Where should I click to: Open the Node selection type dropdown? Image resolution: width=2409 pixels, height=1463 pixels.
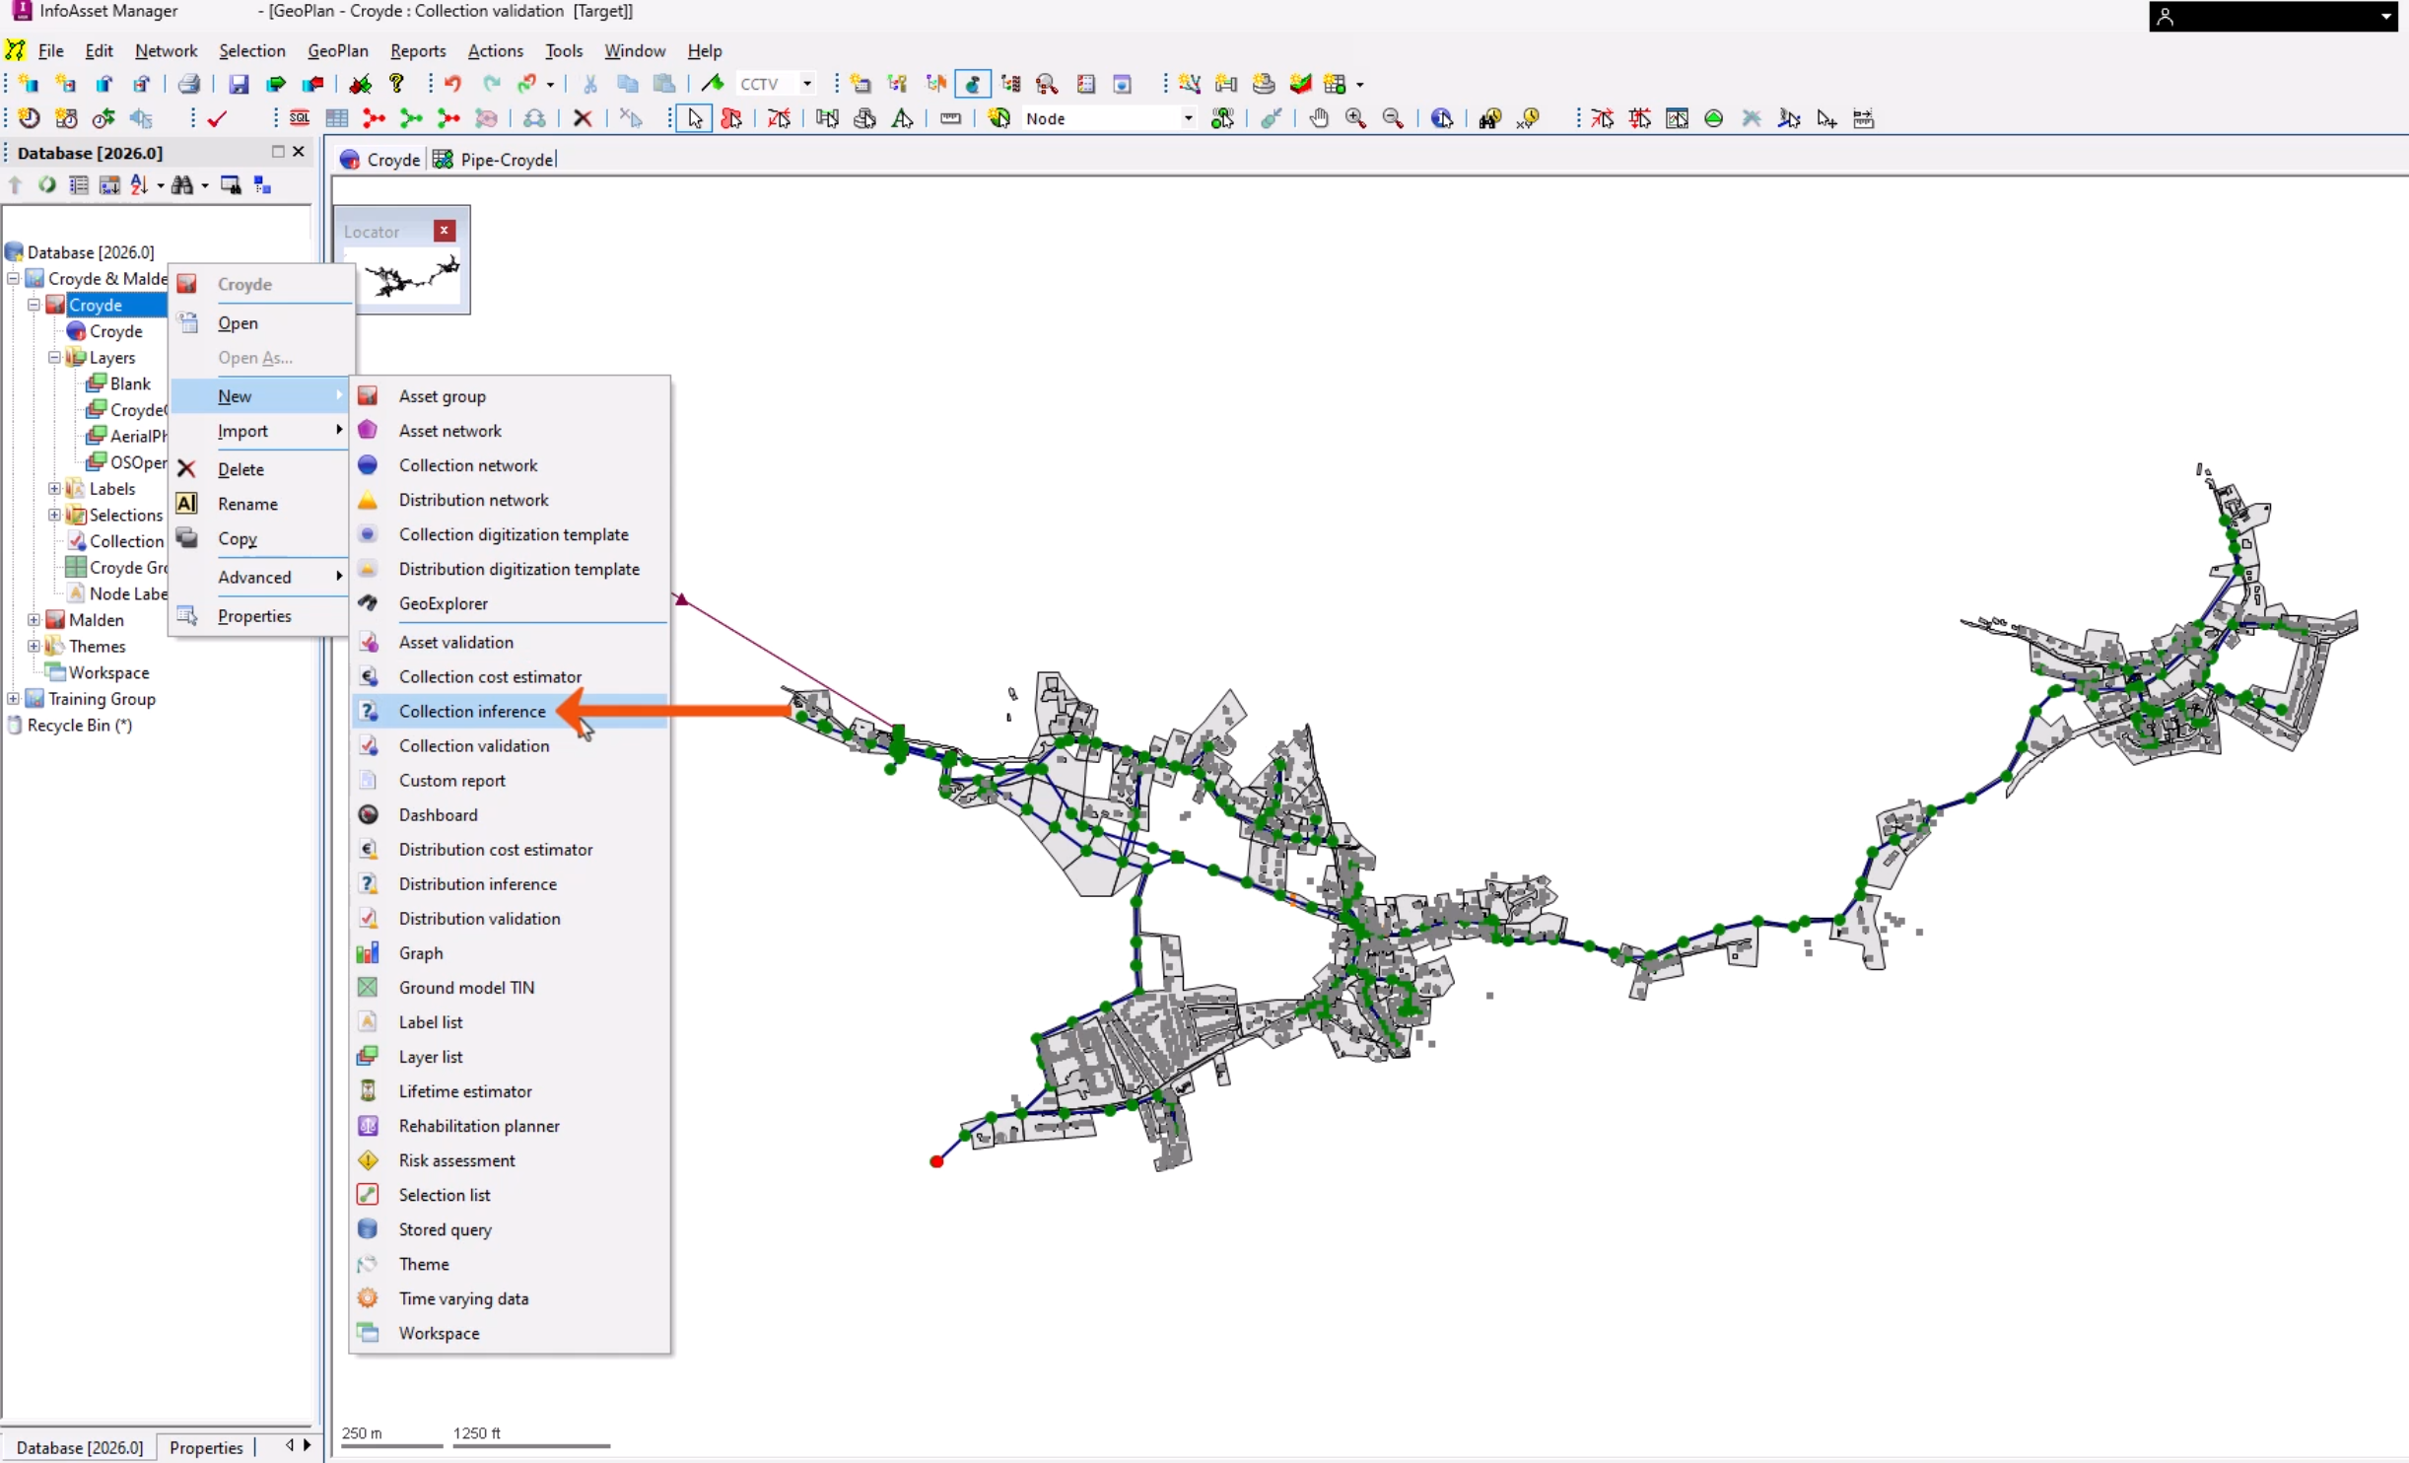[x=1189, y=118]
